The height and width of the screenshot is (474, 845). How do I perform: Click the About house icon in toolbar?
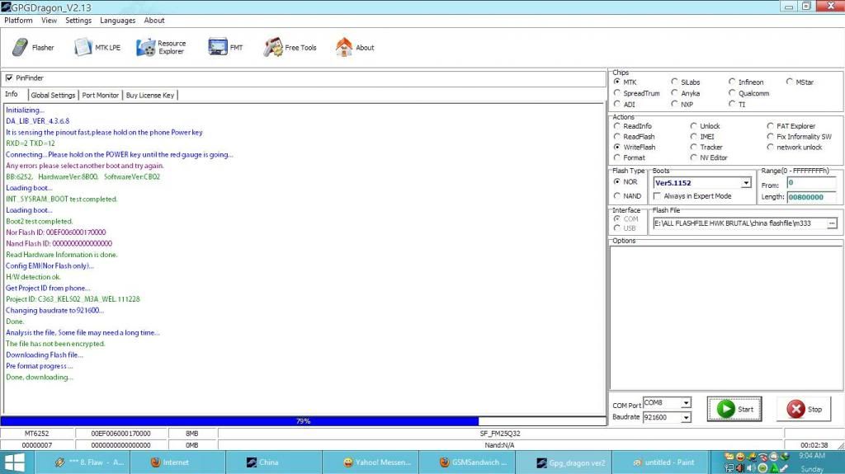(x=344, y=48)
